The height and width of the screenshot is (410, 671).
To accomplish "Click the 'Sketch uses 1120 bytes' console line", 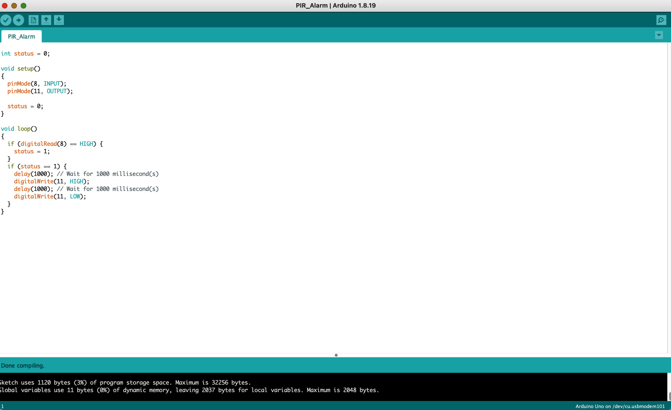I will pos(125,382).
